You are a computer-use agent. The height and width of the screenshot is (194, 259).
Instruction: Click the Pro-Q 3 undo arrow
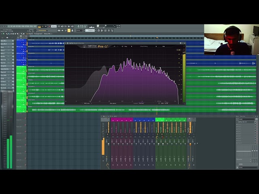click(x=115, y=46)
